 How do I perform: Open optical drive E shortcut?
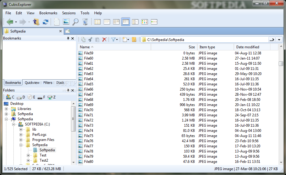point(31,97)
